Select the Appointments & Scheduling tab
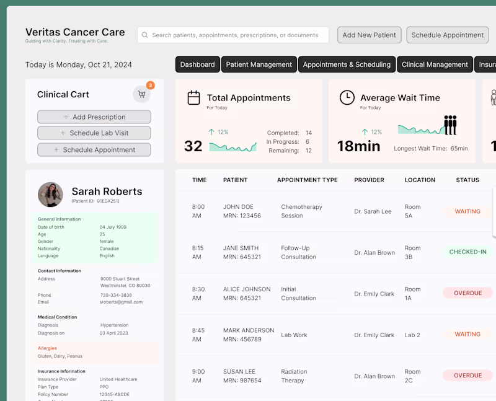 click(x=347, y=64)
